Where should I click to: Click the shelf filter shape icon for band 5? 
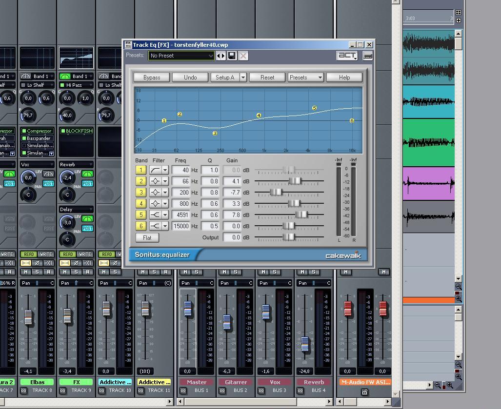(x=155, y=215)
